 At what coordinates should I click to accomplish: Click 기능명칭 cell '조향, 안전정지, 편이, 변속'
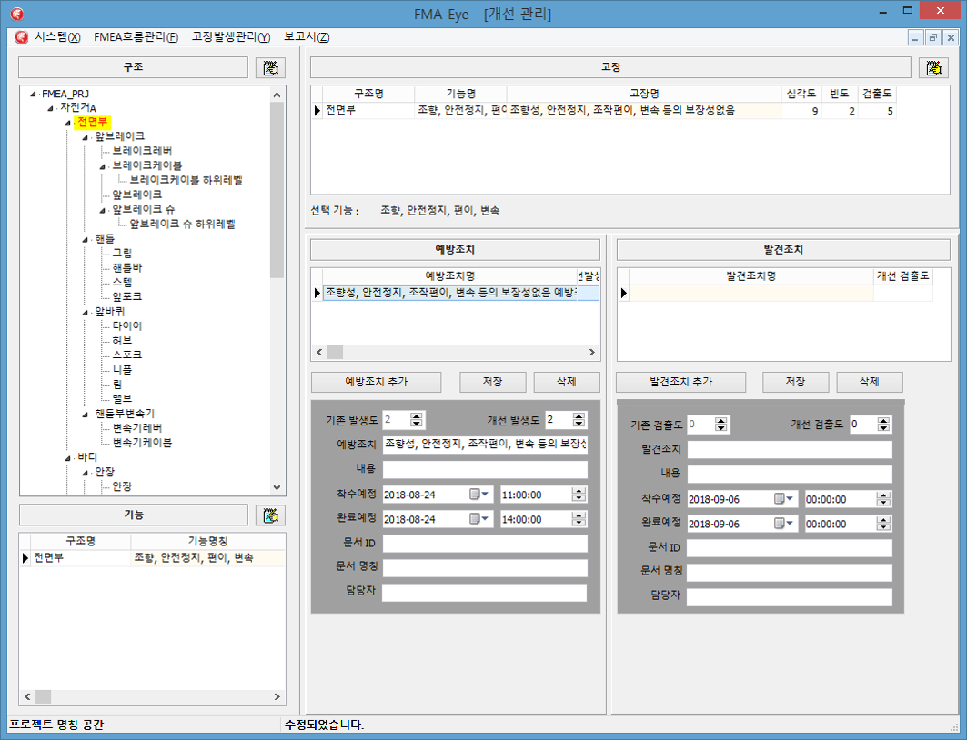pyautogui.click(x=207, y=558)
